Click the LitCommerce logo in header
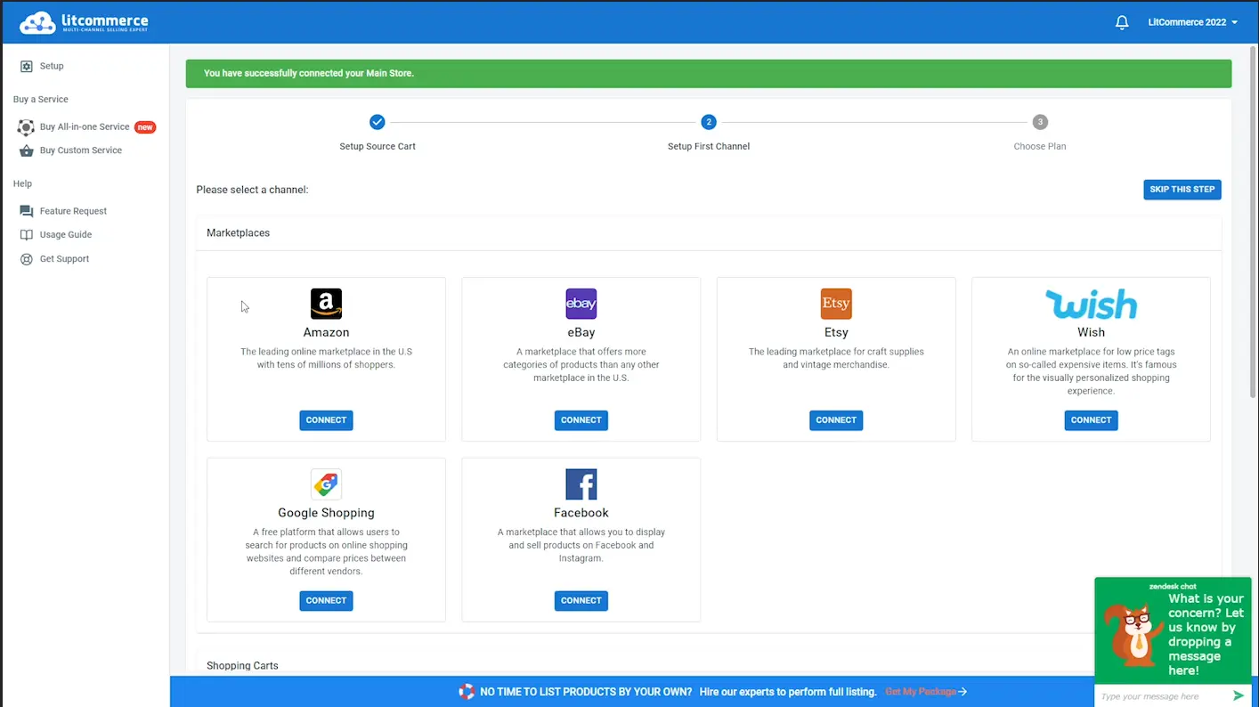The width and height of the screenshot is (1259, 707). click(84, 22)
